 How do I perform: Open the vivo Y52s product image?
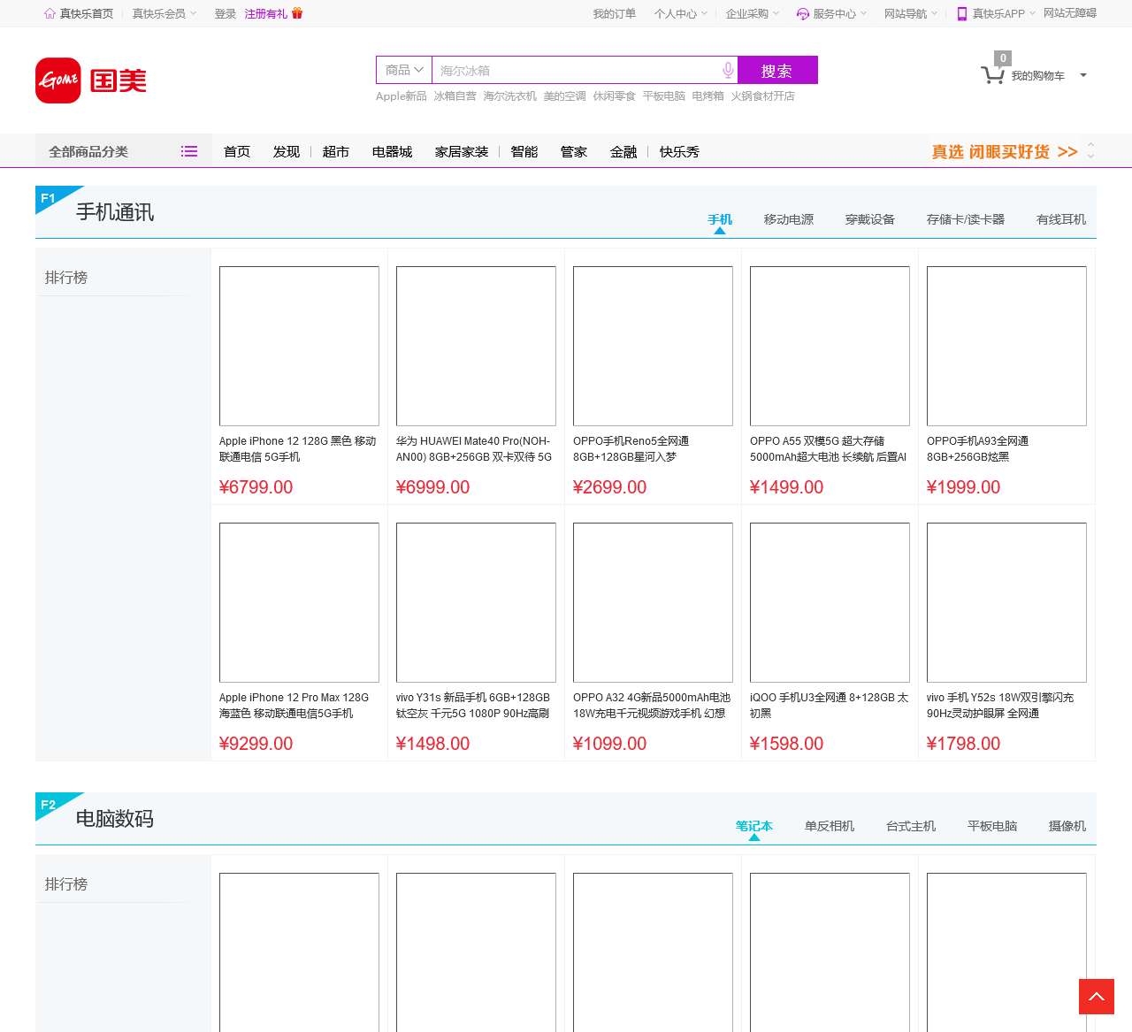coord(1006,602)
